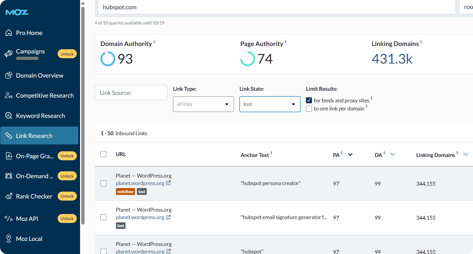The height and width of the screenshot is (254, 473).
Task: Open external link icon for first planet.wordpress.org
Action: point(169,183)
